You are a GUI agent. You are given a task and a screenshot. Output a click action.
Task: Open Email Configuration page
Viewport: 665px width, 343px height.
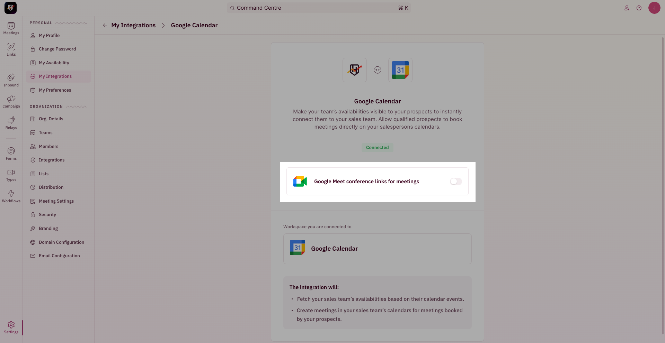tap(58, 256)
